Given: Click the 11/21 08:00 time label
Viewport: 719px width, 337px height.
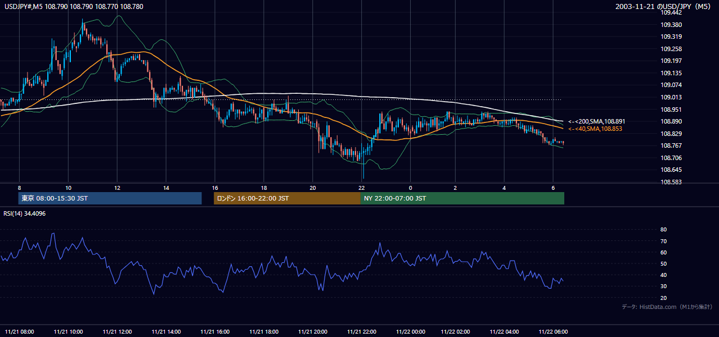Looking at the screenshot, I should tap(19, 331).
